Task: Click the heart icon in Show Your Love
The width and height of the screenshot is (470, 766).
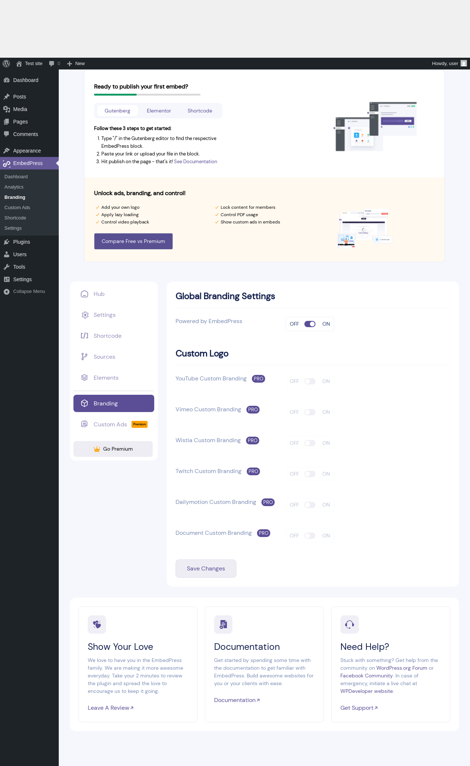Action: (97, 624)
